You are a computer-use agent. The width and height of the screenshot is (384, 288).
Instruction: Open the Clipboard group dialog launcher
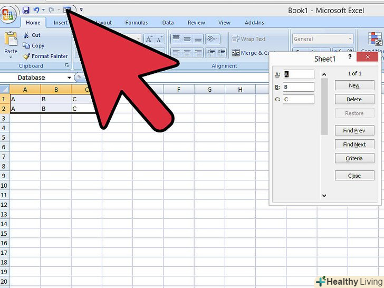pos(67,65)
